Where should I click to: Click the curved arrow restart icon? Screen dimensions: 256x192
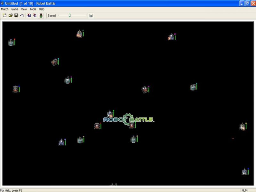point(22,15)
